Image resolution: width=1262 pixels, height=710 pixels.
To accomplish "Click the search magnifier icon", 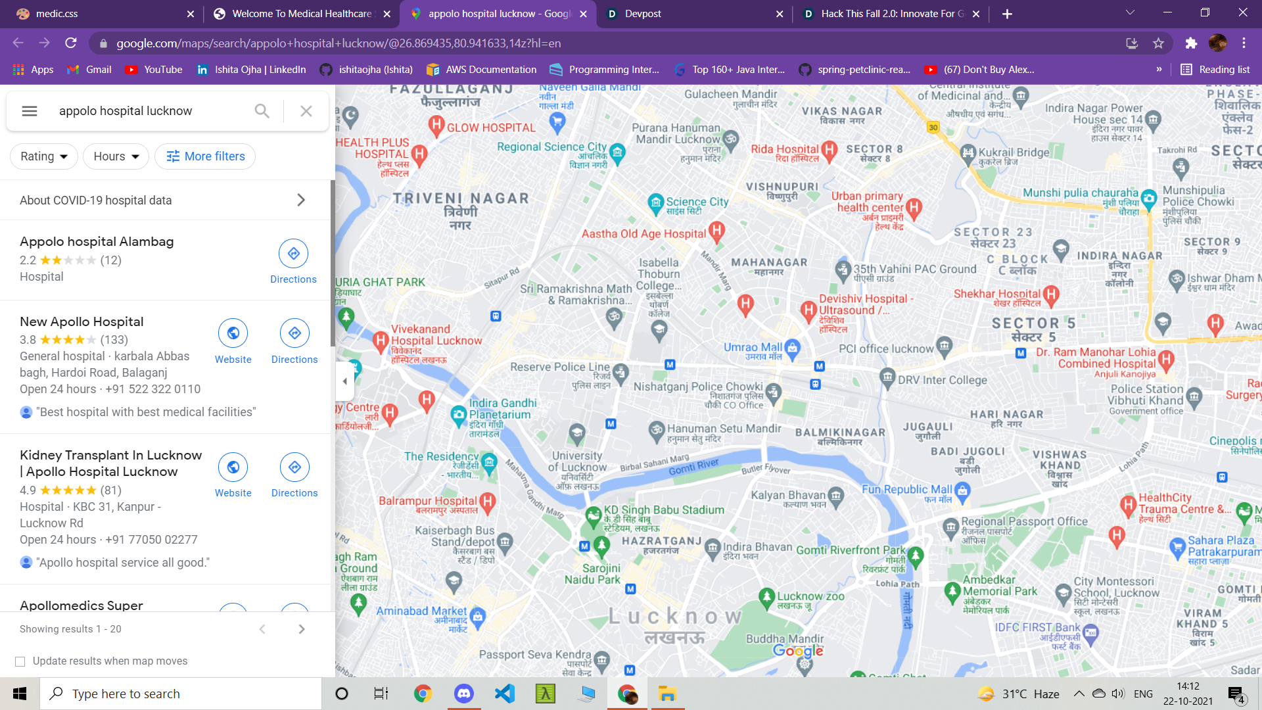I will [x=262, y=111].
